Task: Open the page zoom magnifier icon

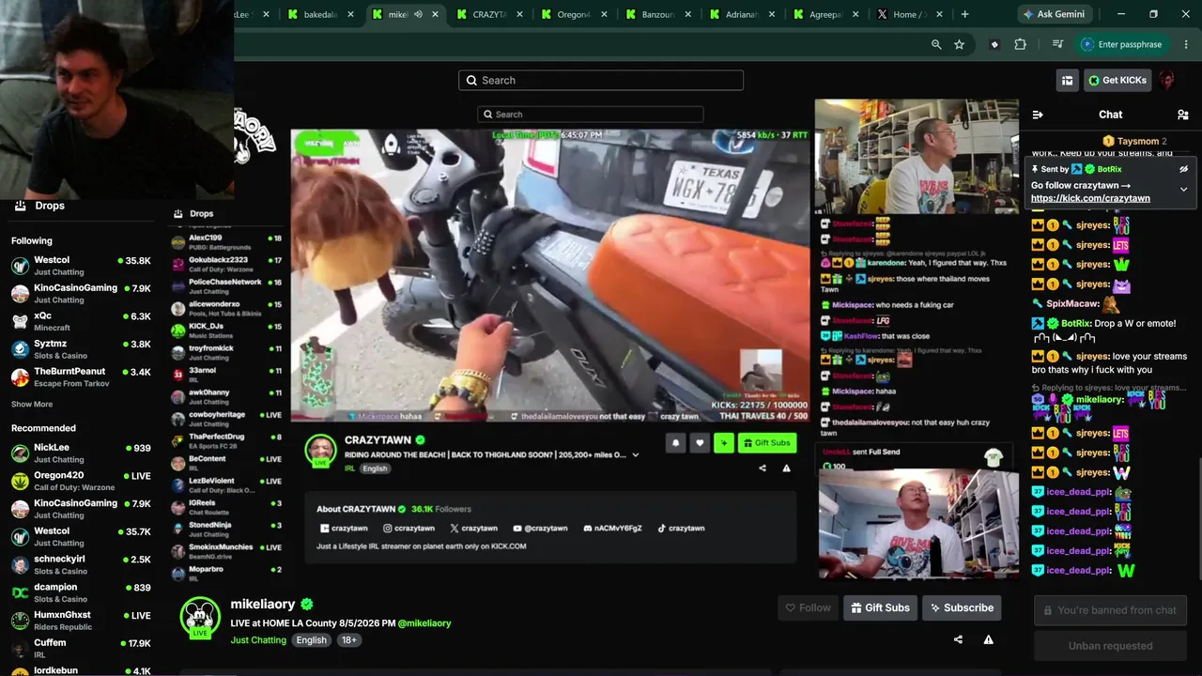Action: tap(936, 44)
